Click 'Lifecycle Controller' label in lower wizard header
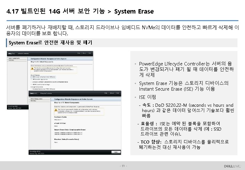 (46, 93)
